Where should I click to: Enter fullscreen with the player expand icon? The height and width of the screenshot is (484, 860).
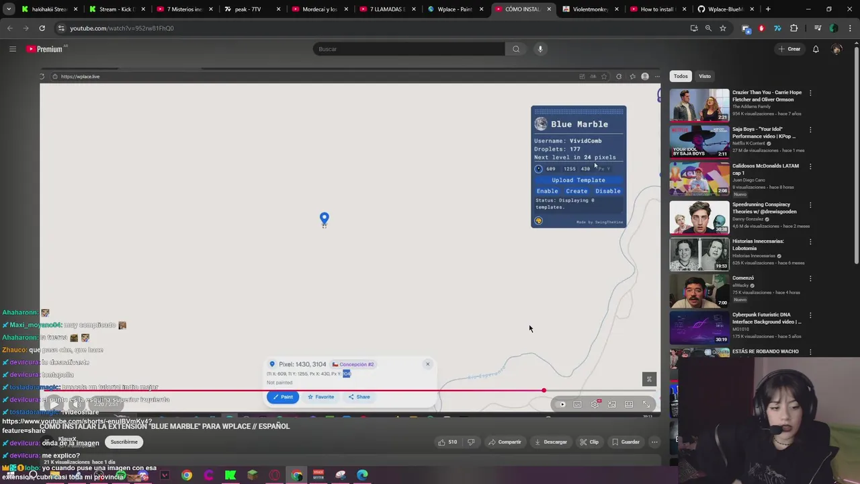(646, 404)
